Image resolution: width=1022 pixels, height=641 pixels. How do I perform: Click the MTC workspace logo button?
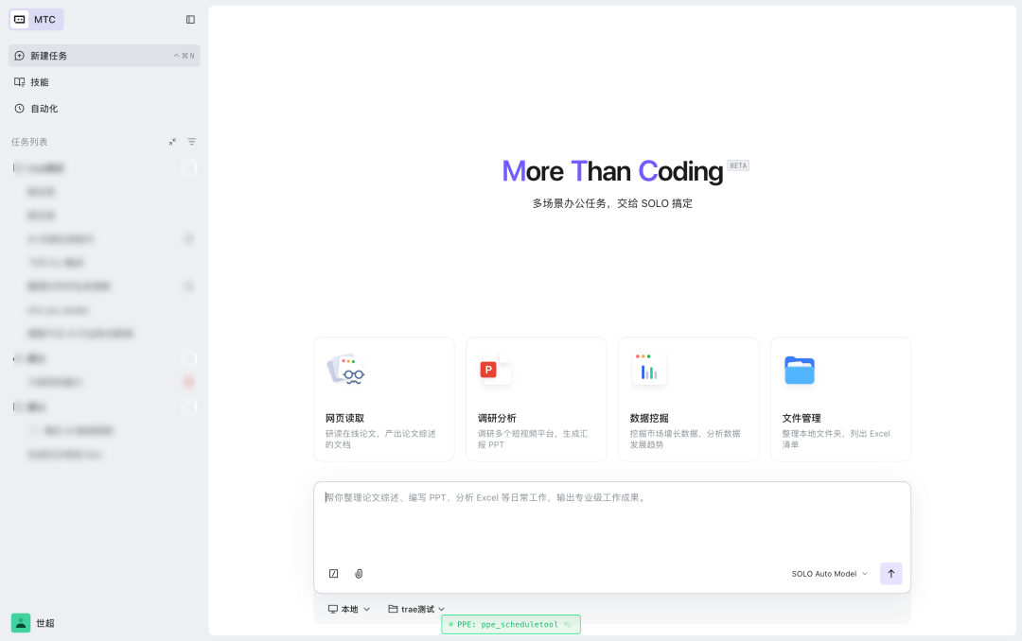37,20
